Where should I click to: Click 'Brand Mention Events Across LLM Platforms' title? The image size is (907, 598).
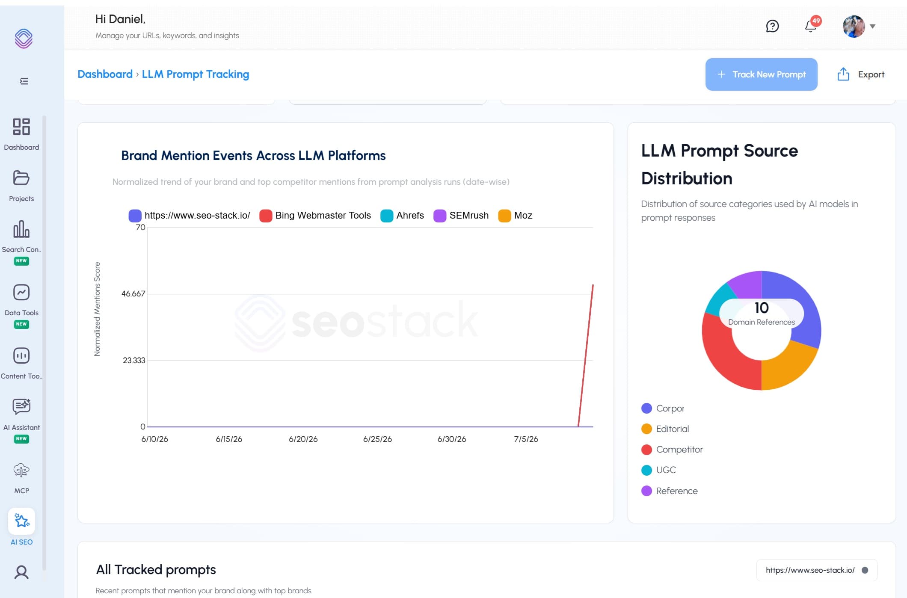pyautogui.click(x=253, y=155)
